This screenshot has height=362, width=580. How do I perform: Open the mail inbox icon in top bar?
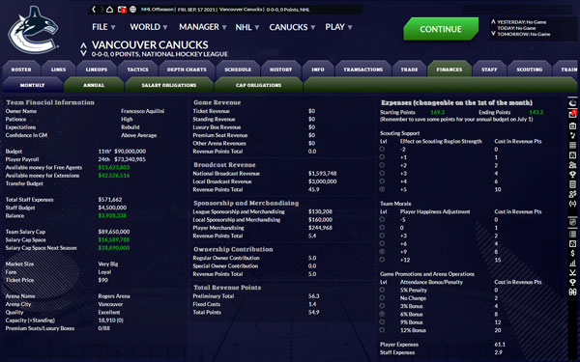point(122,10)
